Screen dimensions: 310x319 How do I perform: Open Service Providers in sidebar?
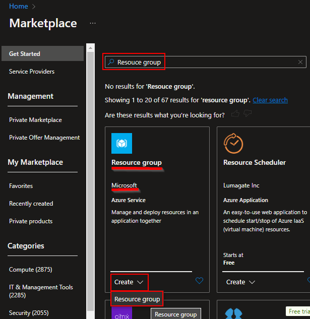32,72
